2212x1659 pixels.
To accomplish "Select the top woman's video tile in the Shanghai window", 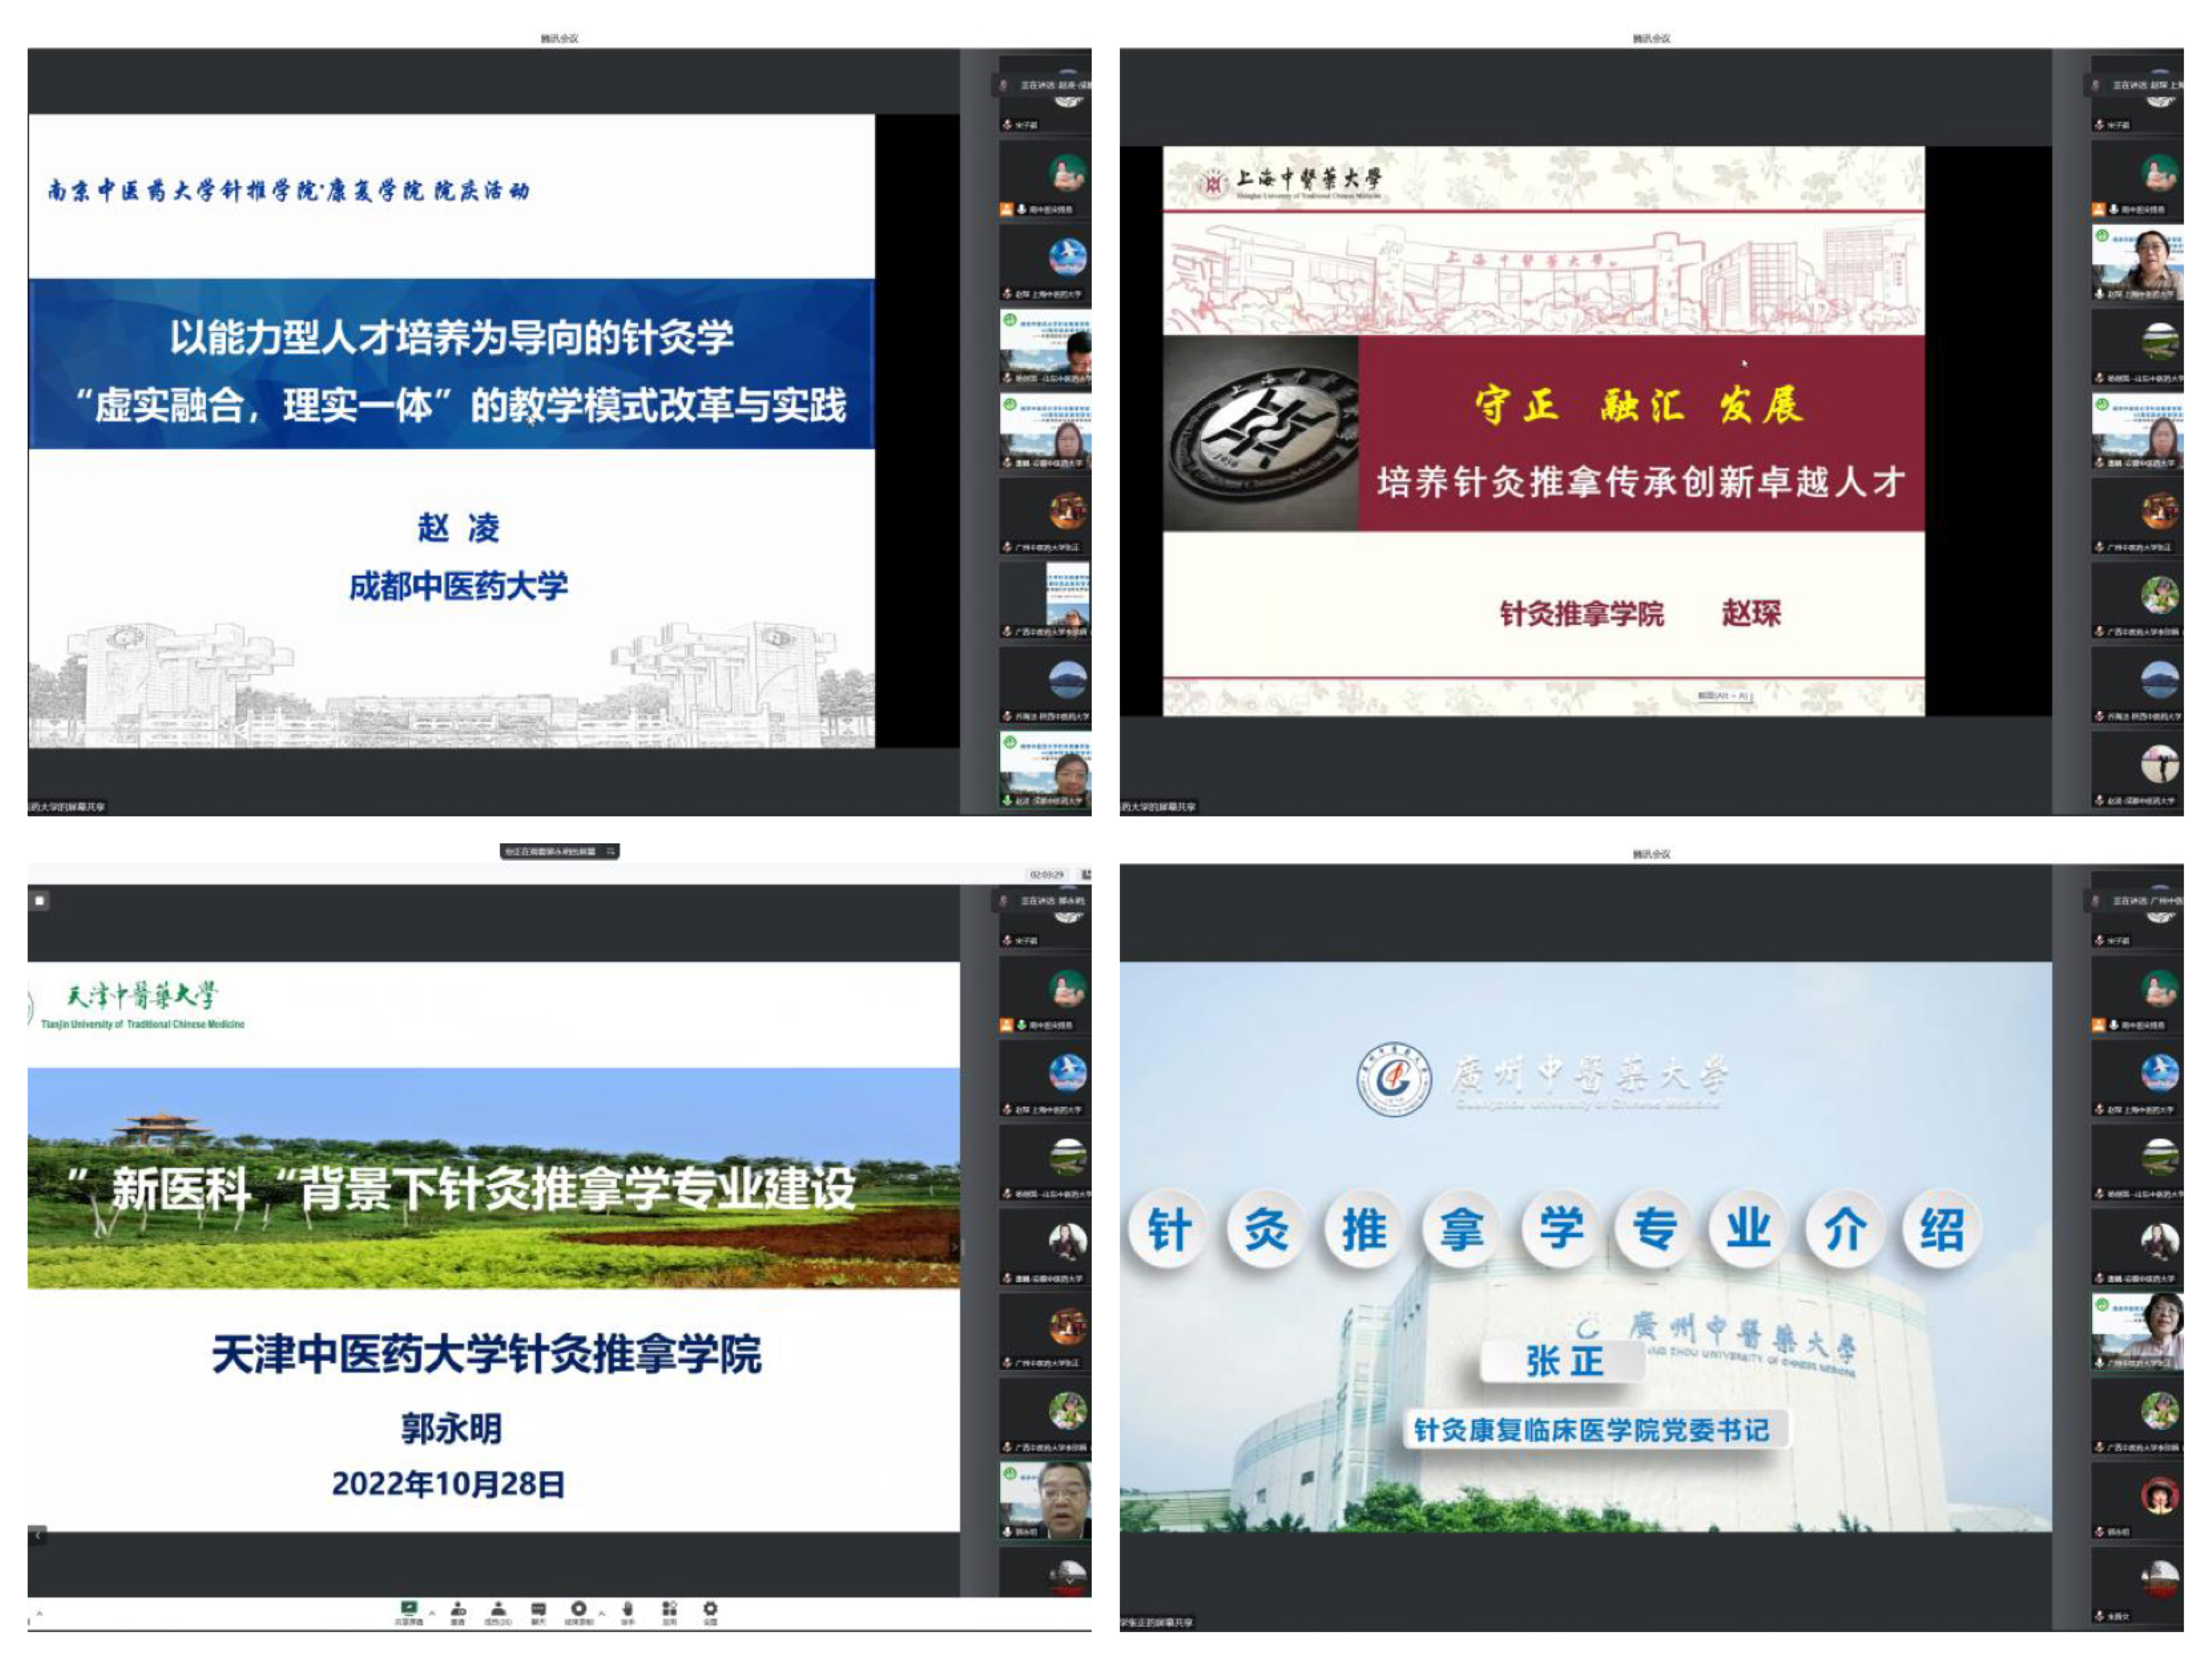I will coord(2138,263).
